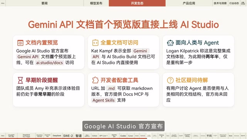Jump to the 千问 chapter marker
Screen dimensions: 247x139
[209, 136]
